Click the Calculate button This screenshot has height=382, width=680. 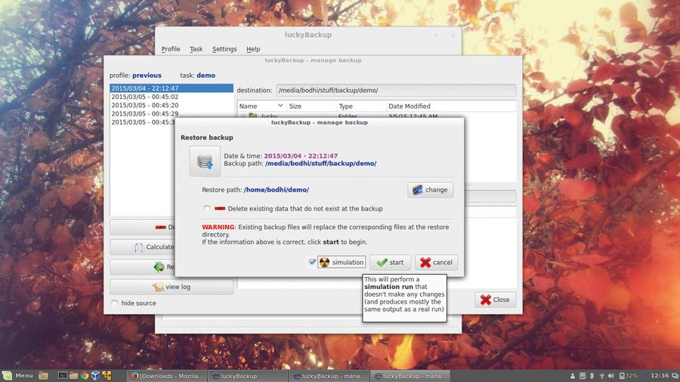tap(143, 247)
